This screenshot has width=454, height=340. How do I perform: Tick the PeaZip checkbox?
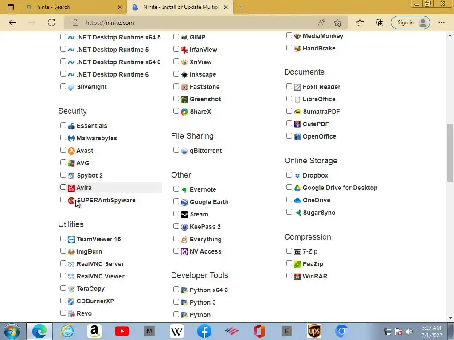pyautogui.click(x=289, y=263)
